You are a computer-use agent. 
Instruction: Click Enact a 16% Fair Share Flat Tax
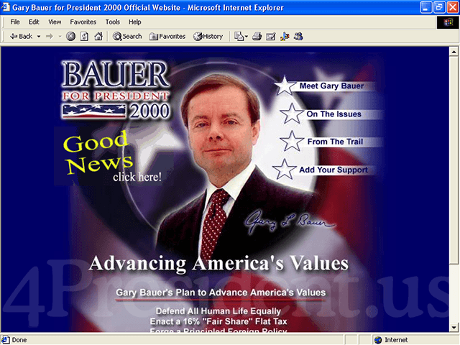218,321
